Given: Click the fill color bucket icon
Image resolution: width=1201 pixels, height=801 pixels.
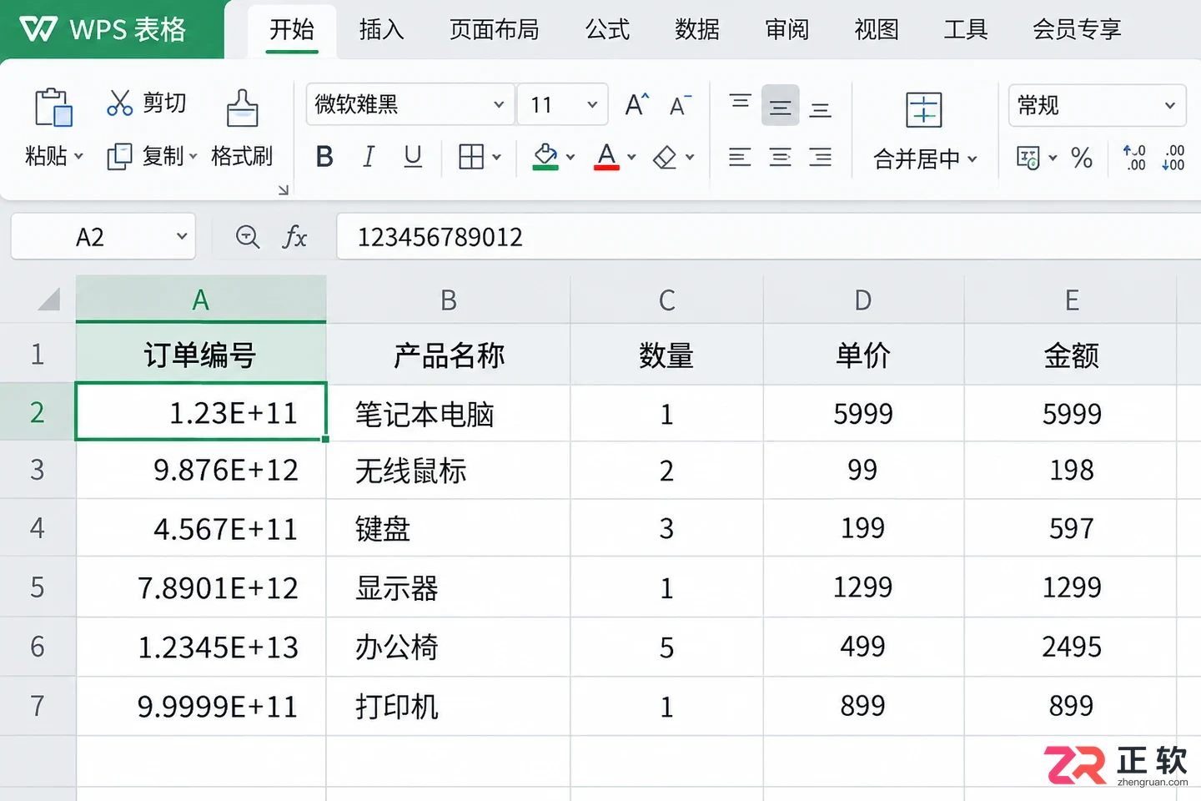Looking at the screenshot, I should click(x=545, y=156).
